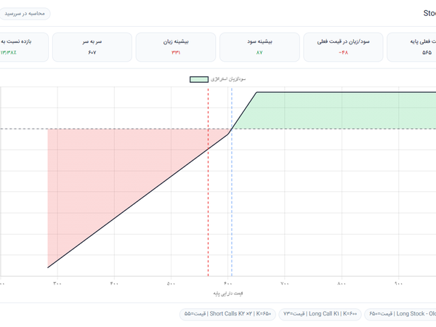The width and height of the screenshot is (436, 327).
Task: Click the ۶۰۰ x-axis tick label
Action: tap(228, 283)
